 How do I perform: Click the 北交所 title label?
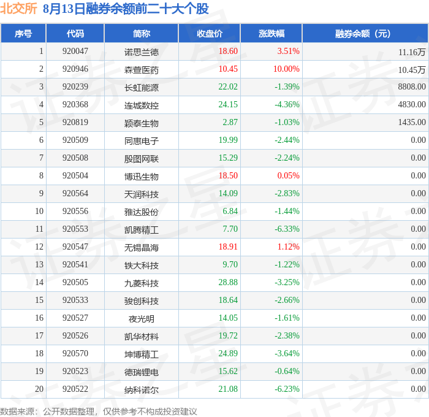click(x=18, y=9)
